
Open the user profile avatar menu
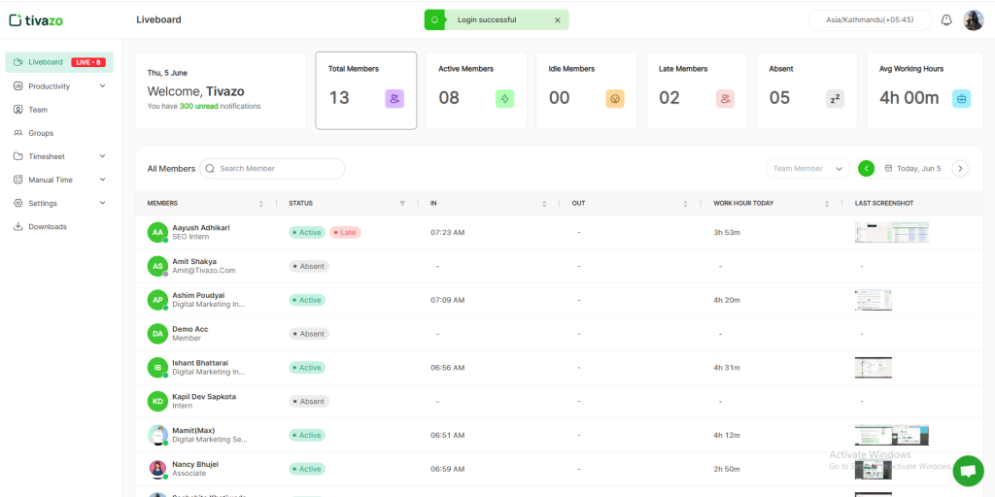pyautogui.click(x=973, y=20)
